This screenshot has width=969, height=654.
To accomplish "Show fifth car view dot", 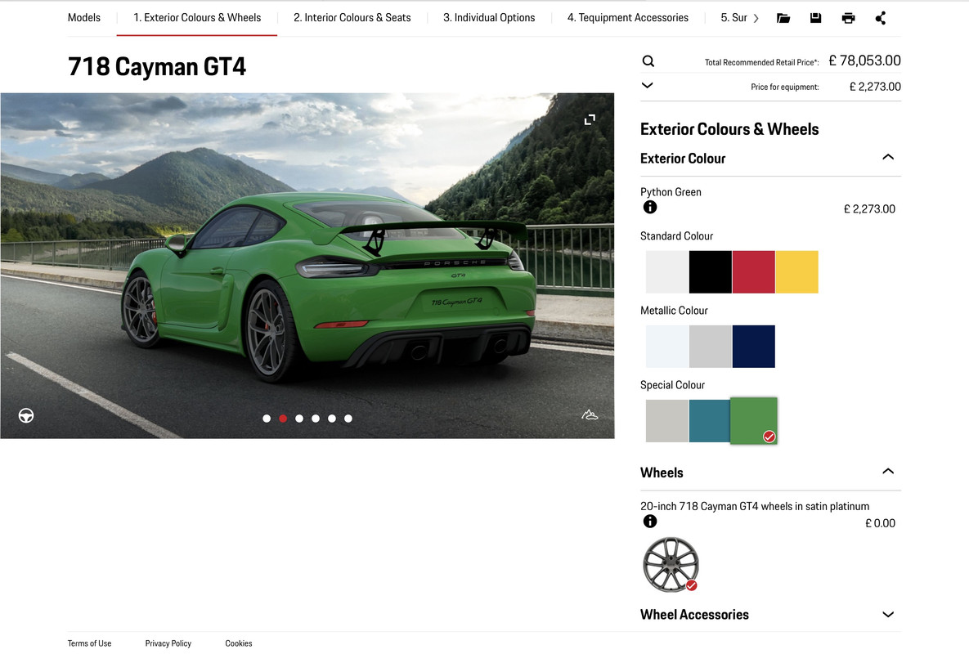I will (332, 419).
